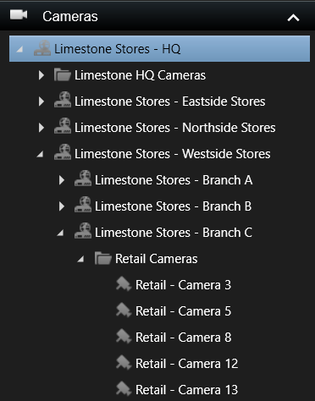Click the Limestone HQ Cameras folder icon
The image size is (315, 401).
click(x=63, y=75)
